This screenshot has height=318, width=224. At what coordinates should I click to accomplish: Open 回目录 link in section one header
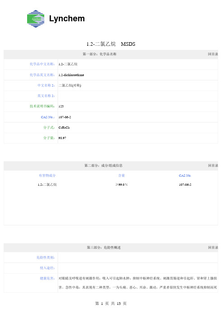point(213,54)
